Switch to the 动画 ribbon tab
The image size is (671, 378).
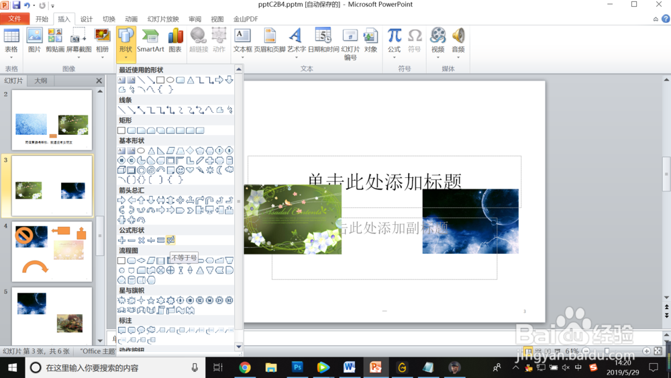tap(131, 19)
